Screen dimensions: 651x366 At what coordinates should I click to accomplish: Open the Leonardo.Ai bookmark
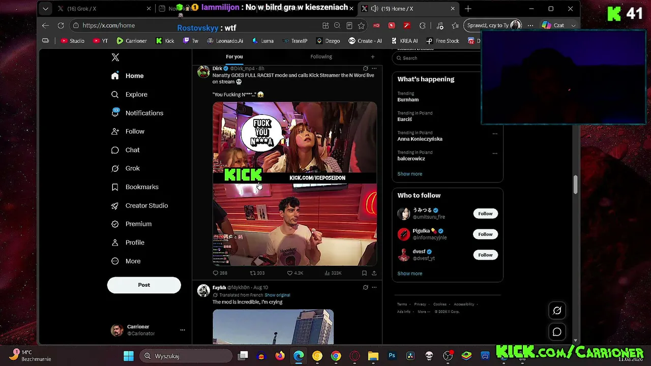(x=224, y=41)
